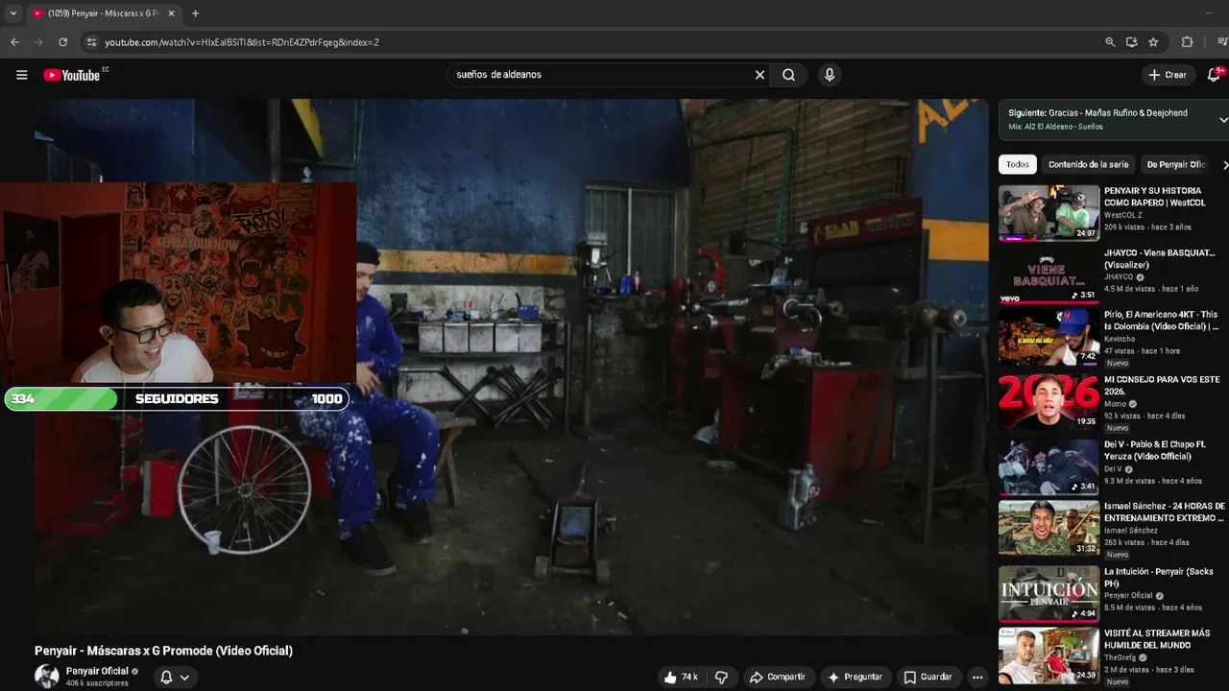The height and width of the screenshot is (691, 1229).
Task: Select Contenido de la serie chip
Action: pos(1088,164)
